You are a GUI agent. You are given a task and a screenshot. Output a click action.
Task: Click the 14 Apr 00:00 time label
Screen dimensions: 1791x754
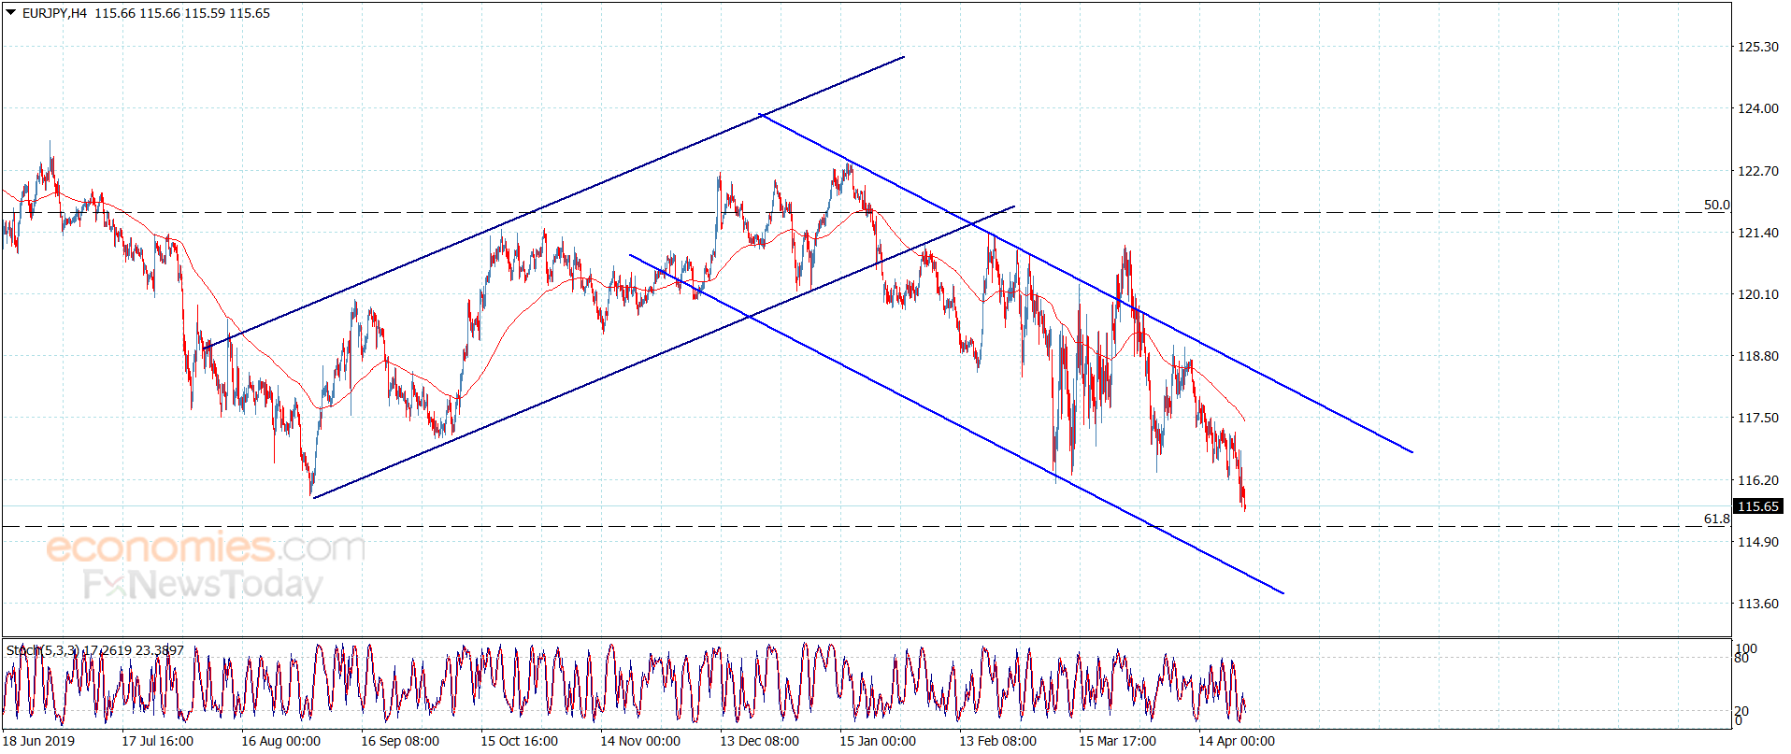1237,741
